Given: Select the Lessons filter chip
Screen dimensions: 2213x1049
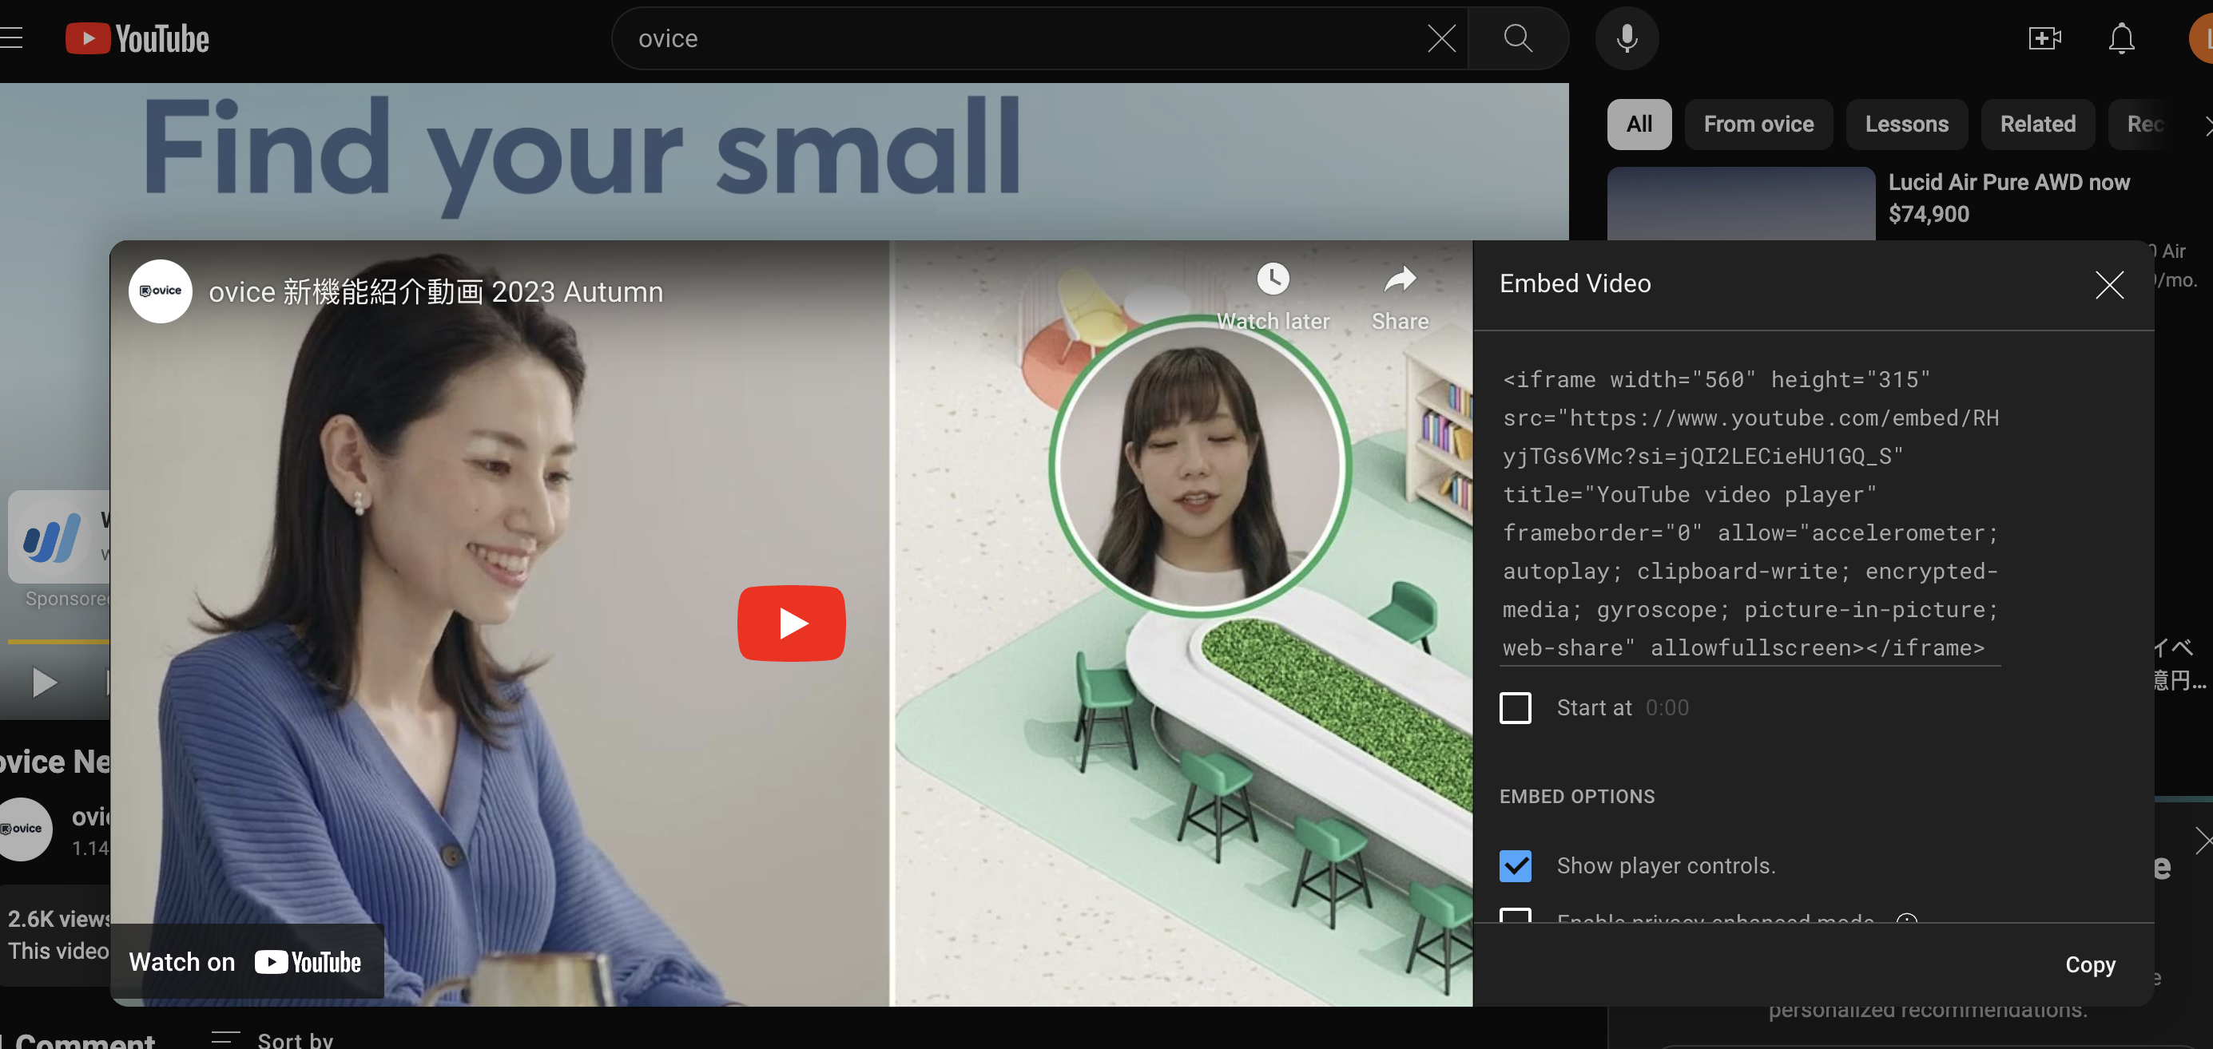Looking at the screenshot, I should tap(1905, 125).
